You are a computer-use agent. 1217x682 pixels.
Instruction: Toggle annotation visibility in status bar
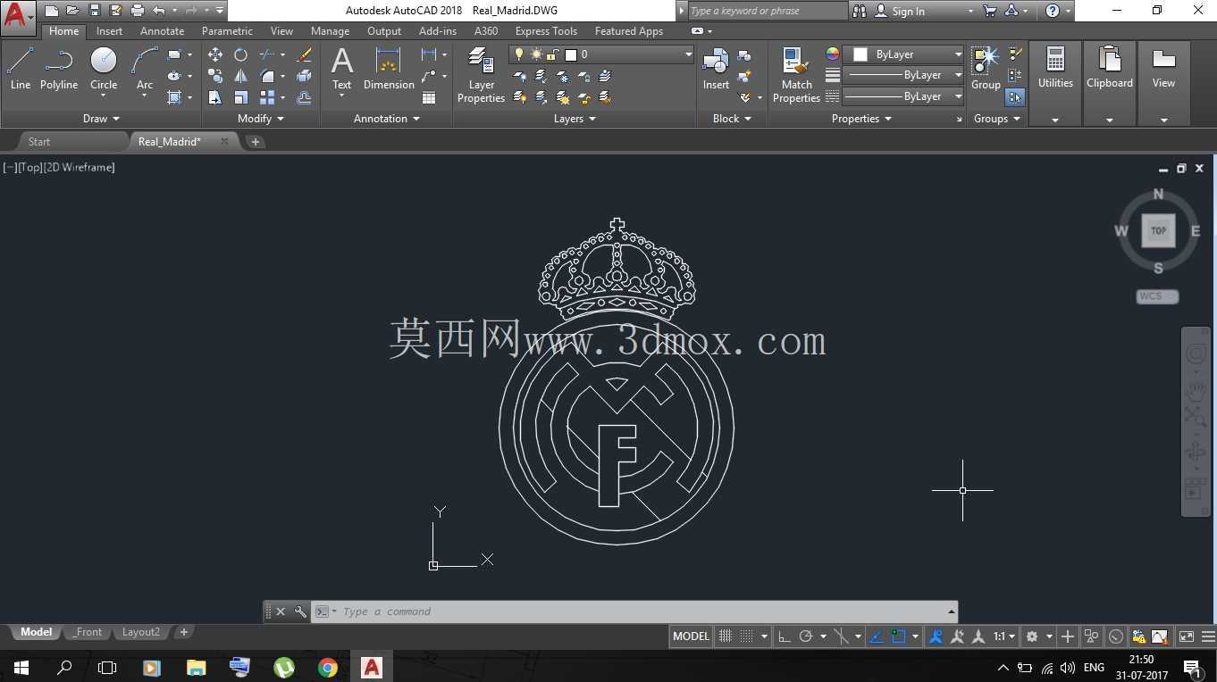click(x=936, y=636)
